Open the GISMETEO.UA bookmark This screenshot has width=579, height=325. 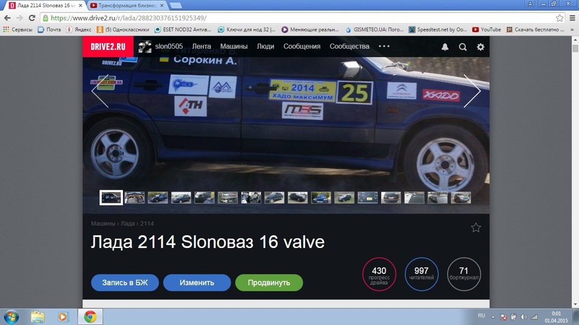[x=374, y=29]
